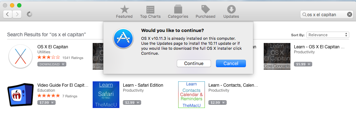This screenshot has height=135, width=356.
Task: Open 'Learn - OS X El Capitan' title
Action: [319, 47]
